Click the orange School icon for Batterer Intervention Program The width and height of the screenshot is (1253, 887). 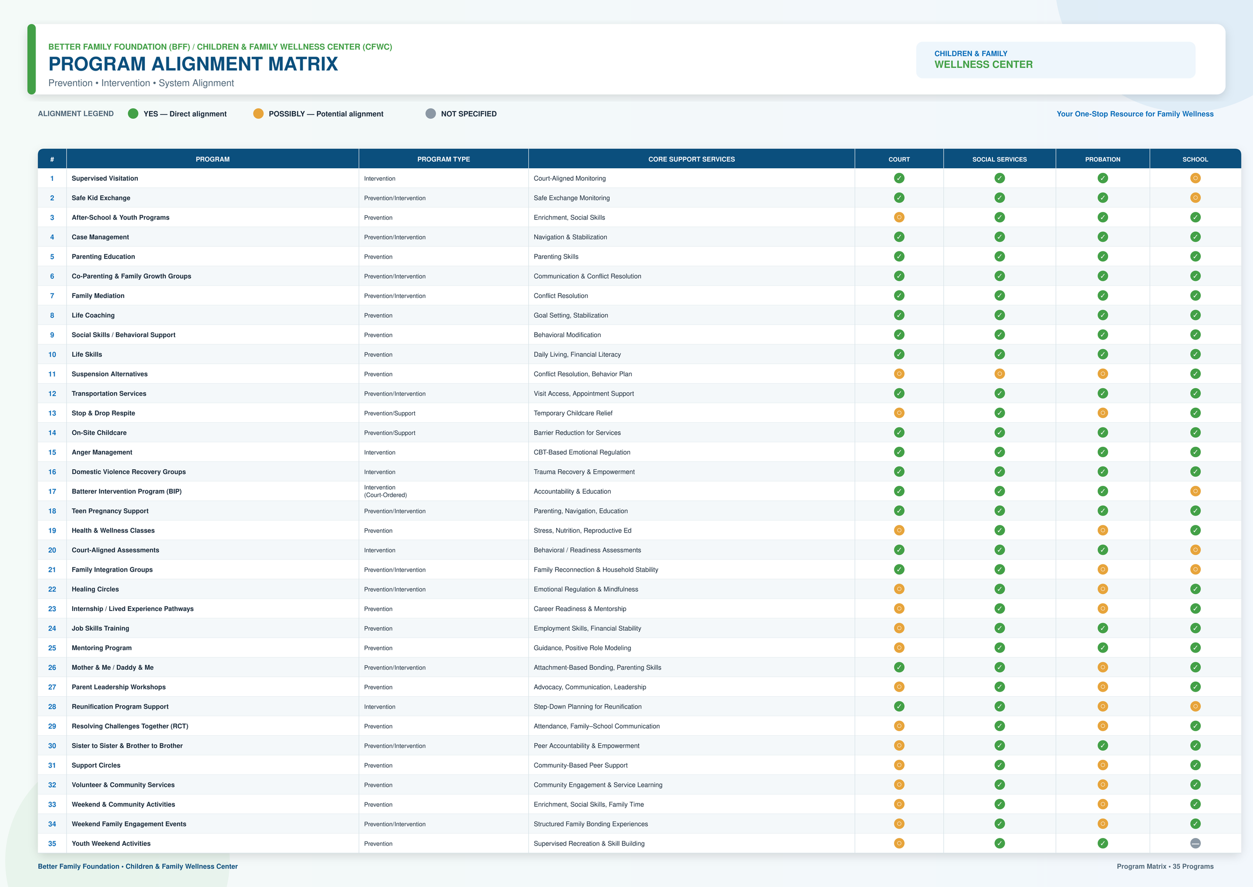[x=1195, y=491]
